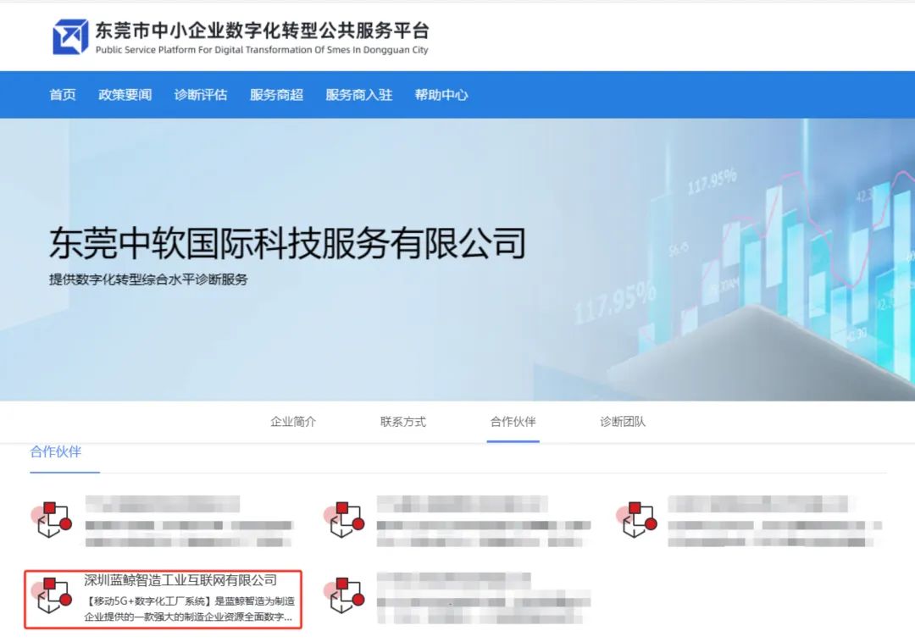Click the banner heading 东莞中软国际科技服务有限公司
This screenshot has height=642, width=915.
pos(287,243)
